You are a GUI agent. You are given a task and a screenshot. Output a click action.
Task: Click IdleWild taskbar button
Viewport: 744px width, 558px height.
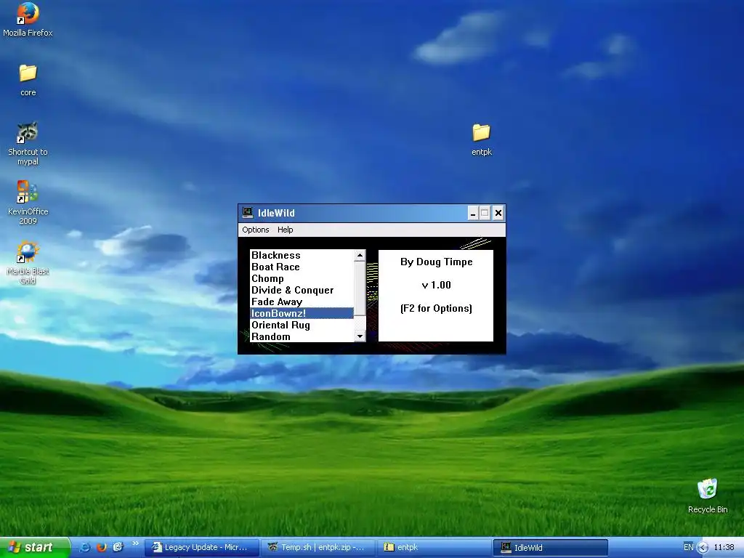(x=551, y=547)
